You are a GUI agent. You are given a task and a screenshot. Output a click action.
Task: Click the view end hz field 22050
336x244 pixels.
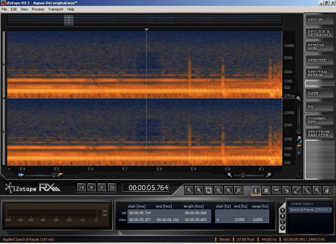(242, 220)
